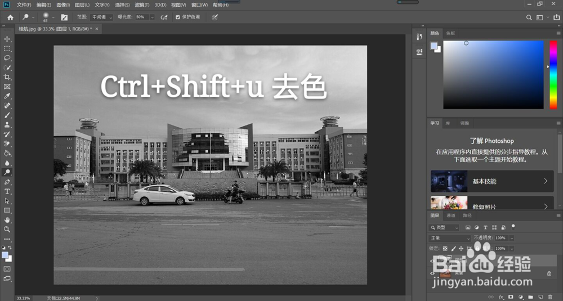Change screen mode from toolbox
This screenshot has height=301, width=563.
(x=7, y=278)
